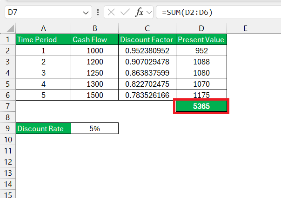Select discount factor 0.907029478 cell

tap(147, 62)
